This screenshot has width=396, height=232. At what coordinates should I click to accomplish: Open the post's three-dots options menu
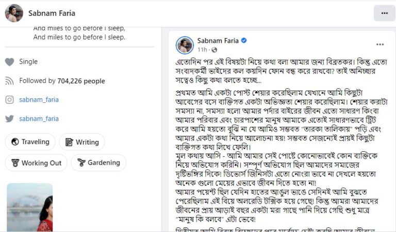click(380, 45)
